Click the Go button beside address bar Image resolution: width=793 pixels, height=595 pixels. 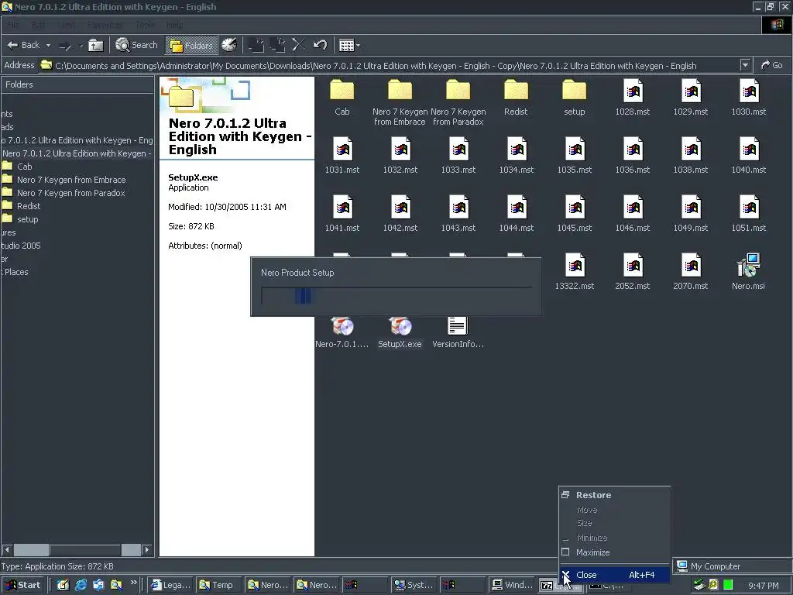coord(772,65)
